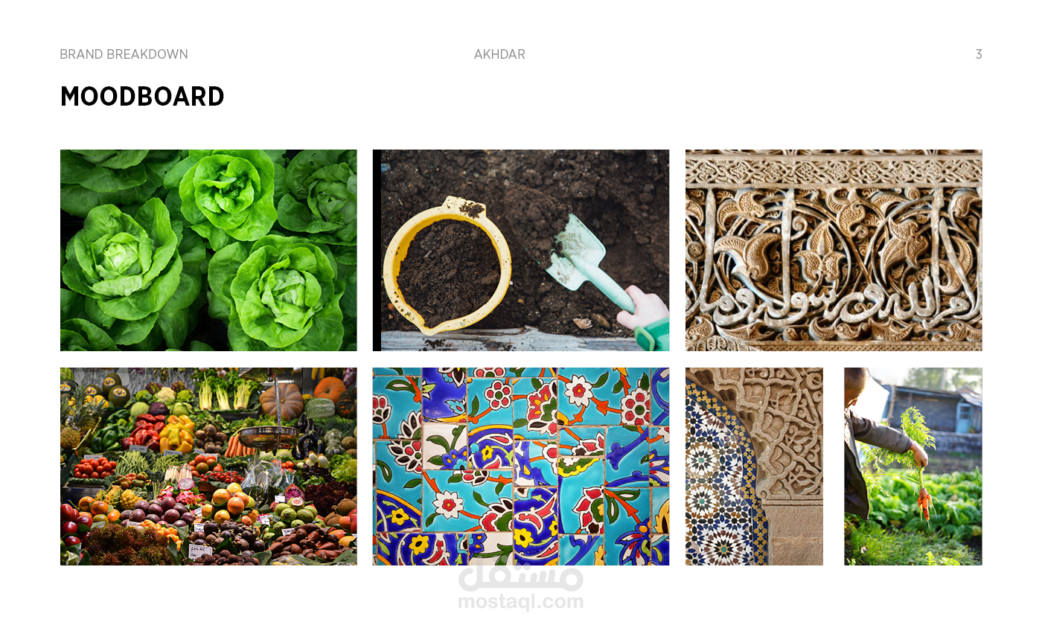Click the pumpkin in market photo
Image resolution: width=1042 pixels, height=625 pixels.
281,400
